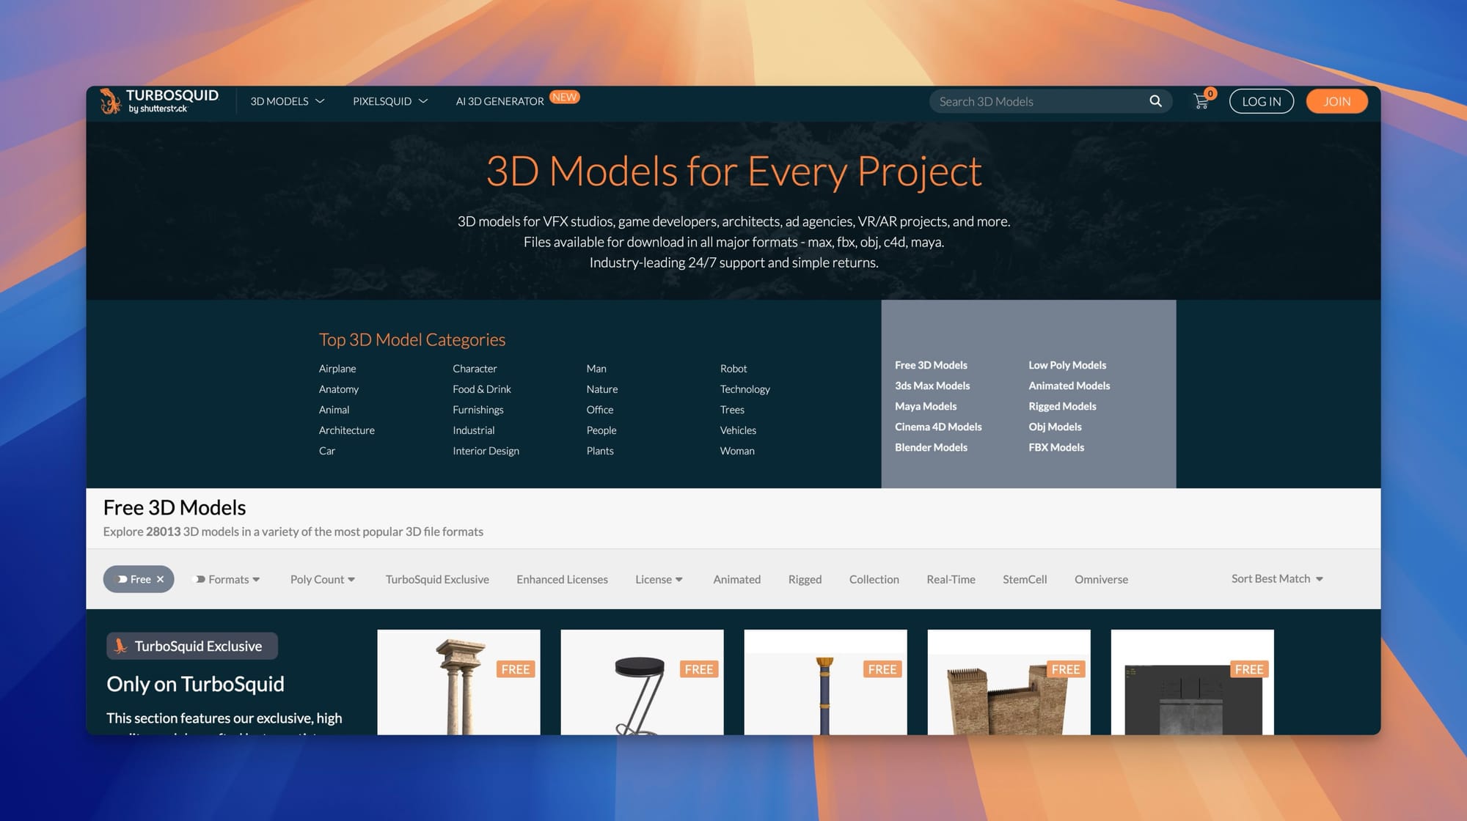Click the TurboSquid Exclusive squid badge icon
This screenshot has width=1467, height=821.
(121, 646)
